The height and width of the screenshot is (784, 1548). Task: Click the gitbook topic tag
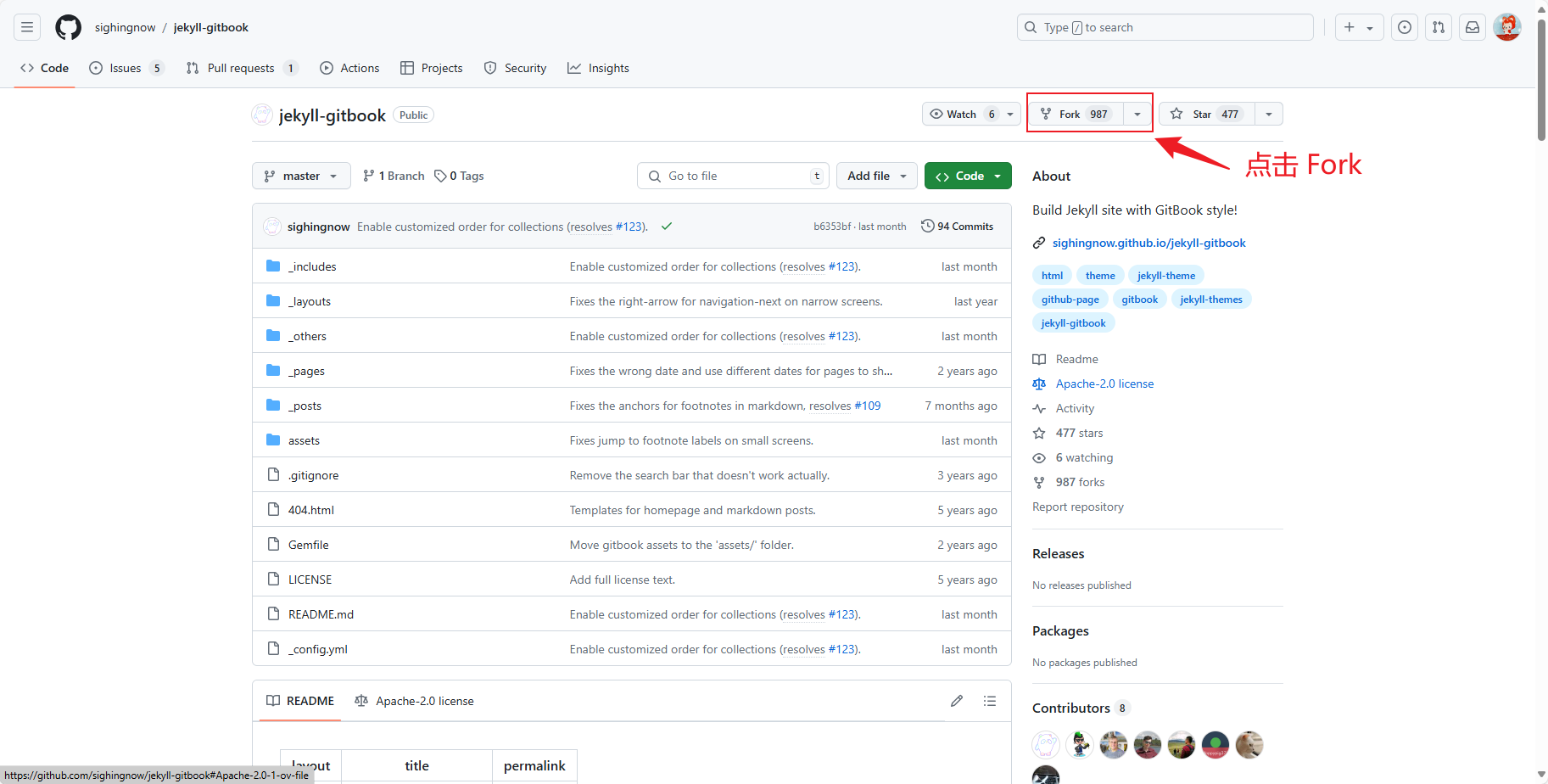(x=1139, y=300)
